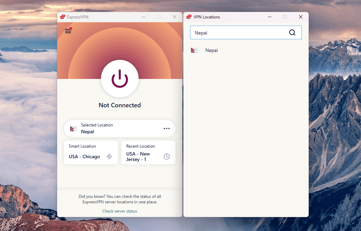Choose Smart Location USA - Chicago
The width and height of the screenshot is (361, 231).
pos(91,152)
